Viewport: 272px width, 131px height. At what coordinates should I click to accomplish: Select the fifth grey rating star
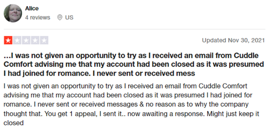coord(44,41)
